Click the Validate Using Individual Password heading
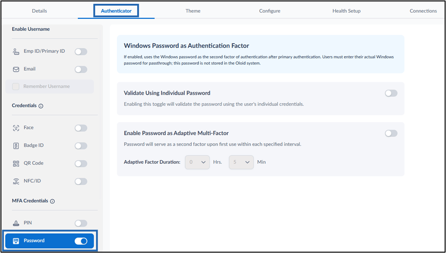Image resolution: width=446 pixels, height=253 pixels. (x=167, y=93)
